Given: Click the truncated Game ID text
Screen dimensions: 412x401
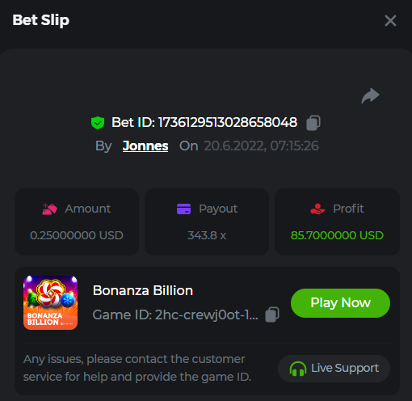Looking at the screenshot, I should [175, 314].
